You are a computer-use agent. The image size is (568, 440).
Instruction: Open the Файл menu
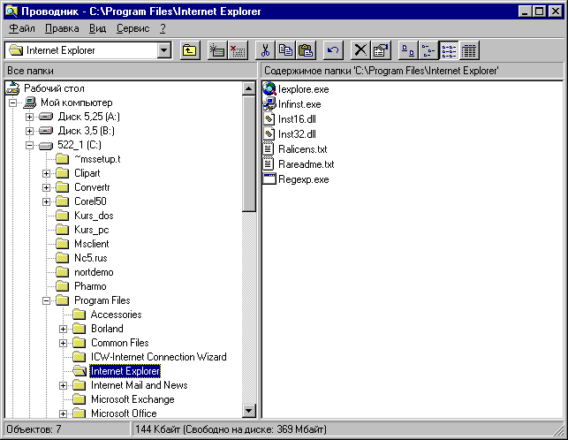21,28
